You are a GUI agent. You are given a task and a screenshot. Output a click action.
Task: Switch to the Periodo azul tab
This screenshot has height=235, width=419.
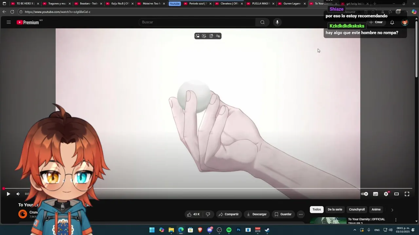pos(197,4)
